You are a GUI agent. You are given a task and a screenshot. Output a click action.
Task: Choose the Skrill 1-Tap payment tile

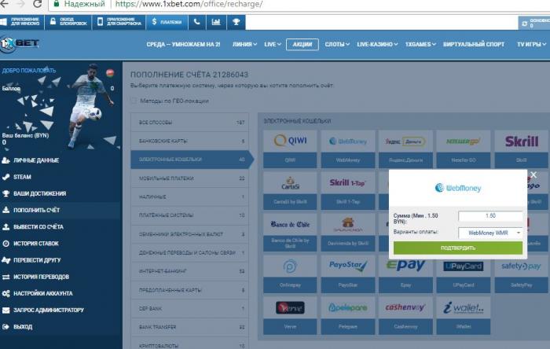pyautogui.click(x=347, y=191)
